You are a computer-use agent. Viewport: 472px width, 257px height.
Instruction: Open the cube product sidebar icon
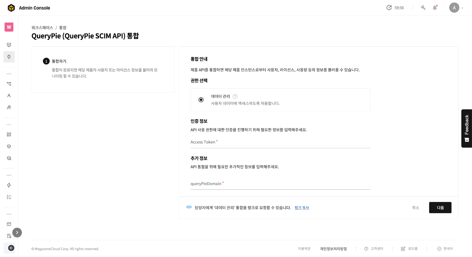coord(9,146)
